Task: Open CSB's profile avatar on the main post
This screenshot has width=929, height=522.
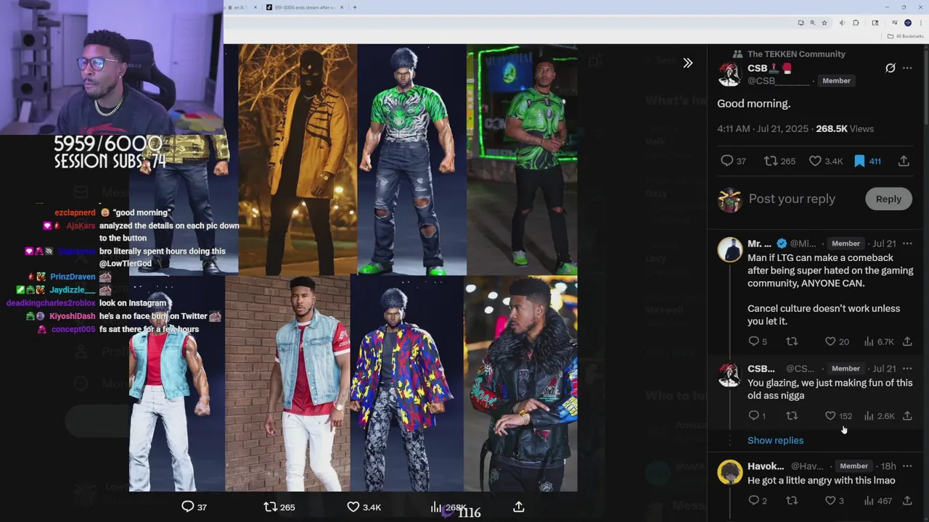Action: click(x=729, y=74)
